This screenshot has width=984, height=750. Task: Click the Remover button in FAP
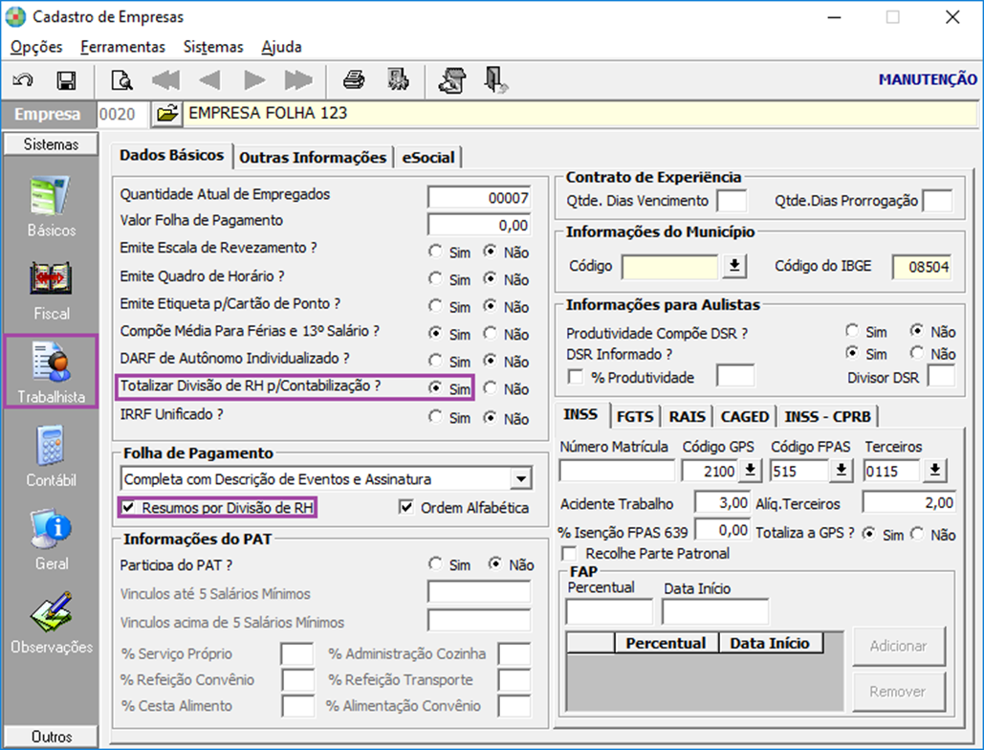tap(898, 692)
